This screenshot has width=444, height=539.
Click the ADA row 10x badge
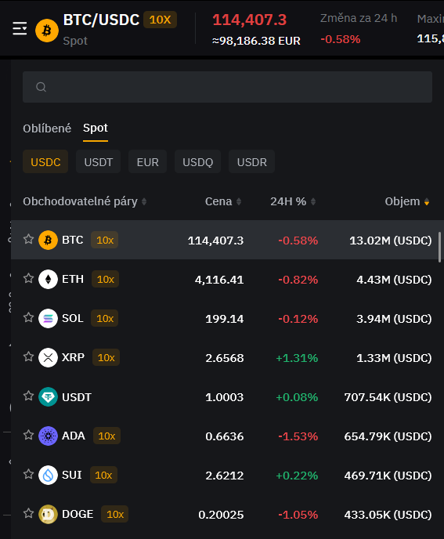pos(106,436)
